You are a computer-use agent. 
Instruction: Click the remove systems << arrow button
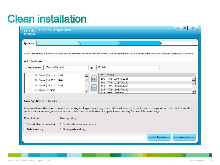coord(94,88)
